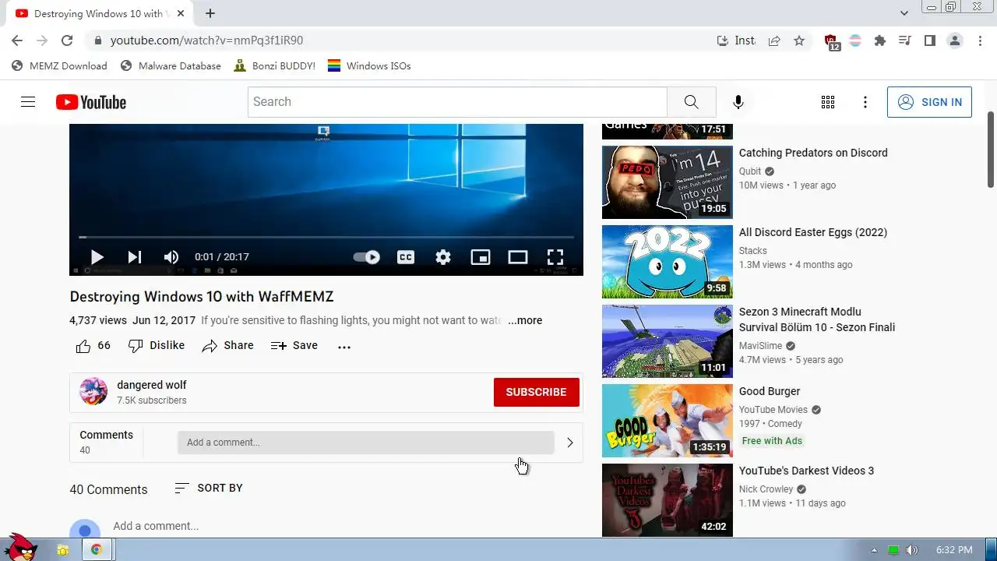Open All Discord Easter Eggs (2022) title
Screen dimensions: 997x561
click(813, 232)
